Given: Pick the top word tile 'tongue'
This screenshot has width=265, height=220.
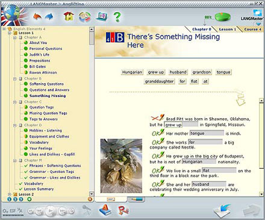Looking at the screenshot, I should coord(223,72).
